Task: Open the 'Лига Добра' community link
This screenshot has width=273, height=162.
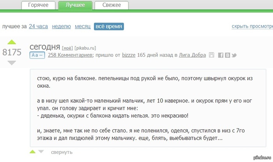Action: pyautogui.click(x=192, y=55)
